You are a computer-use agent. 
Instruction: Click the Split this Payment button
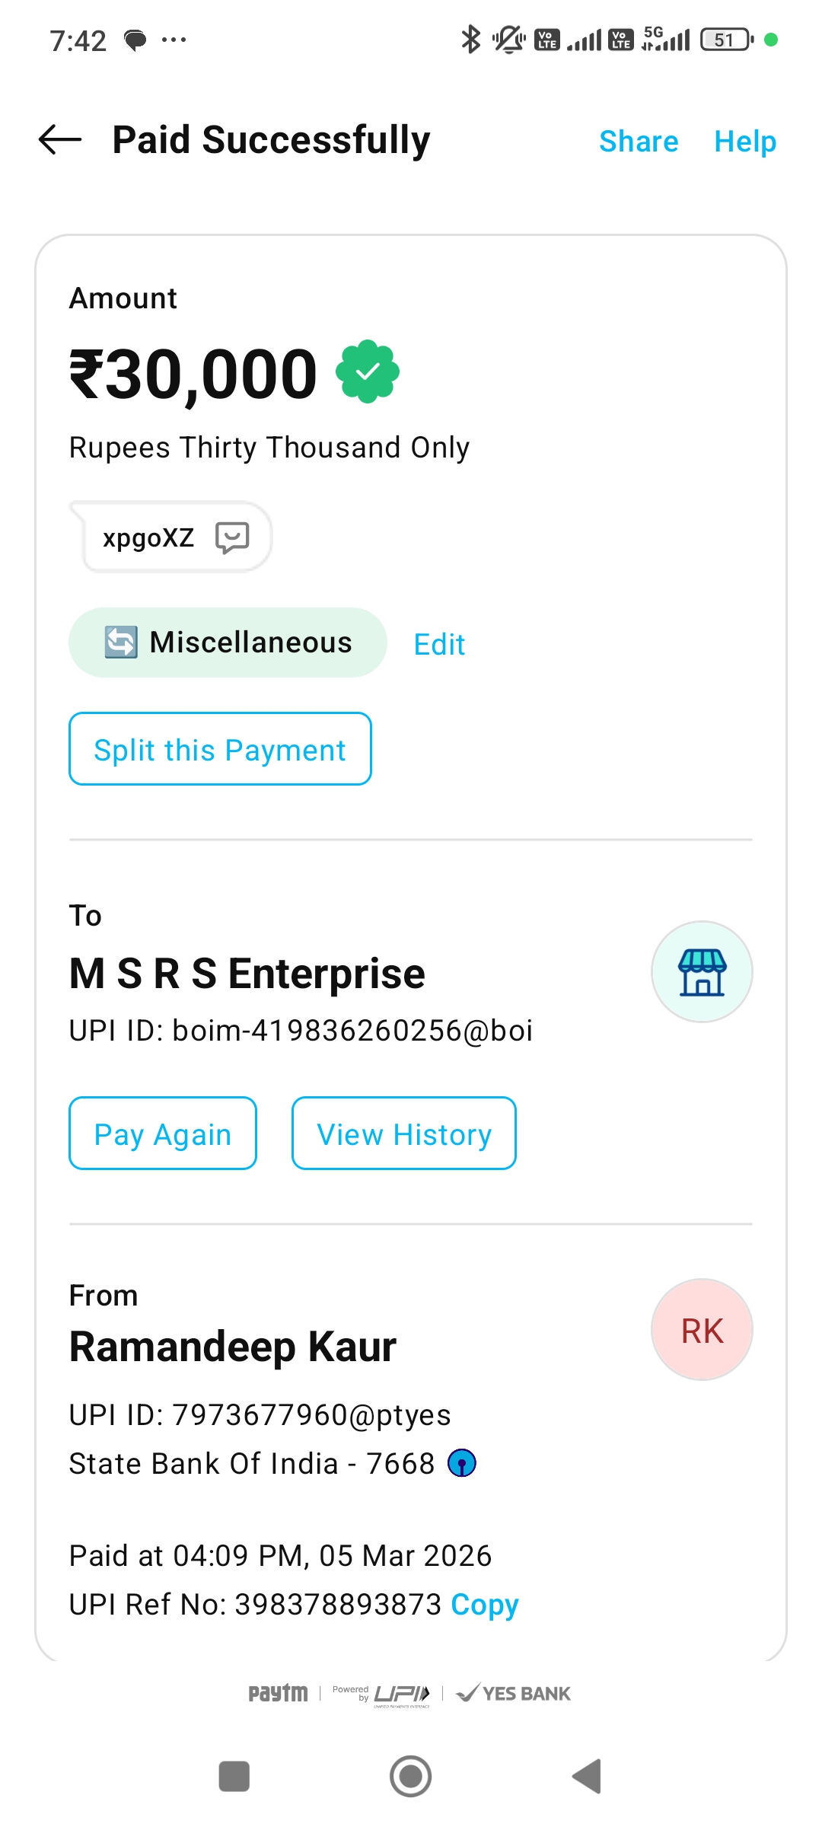click(x=220, y=750)
